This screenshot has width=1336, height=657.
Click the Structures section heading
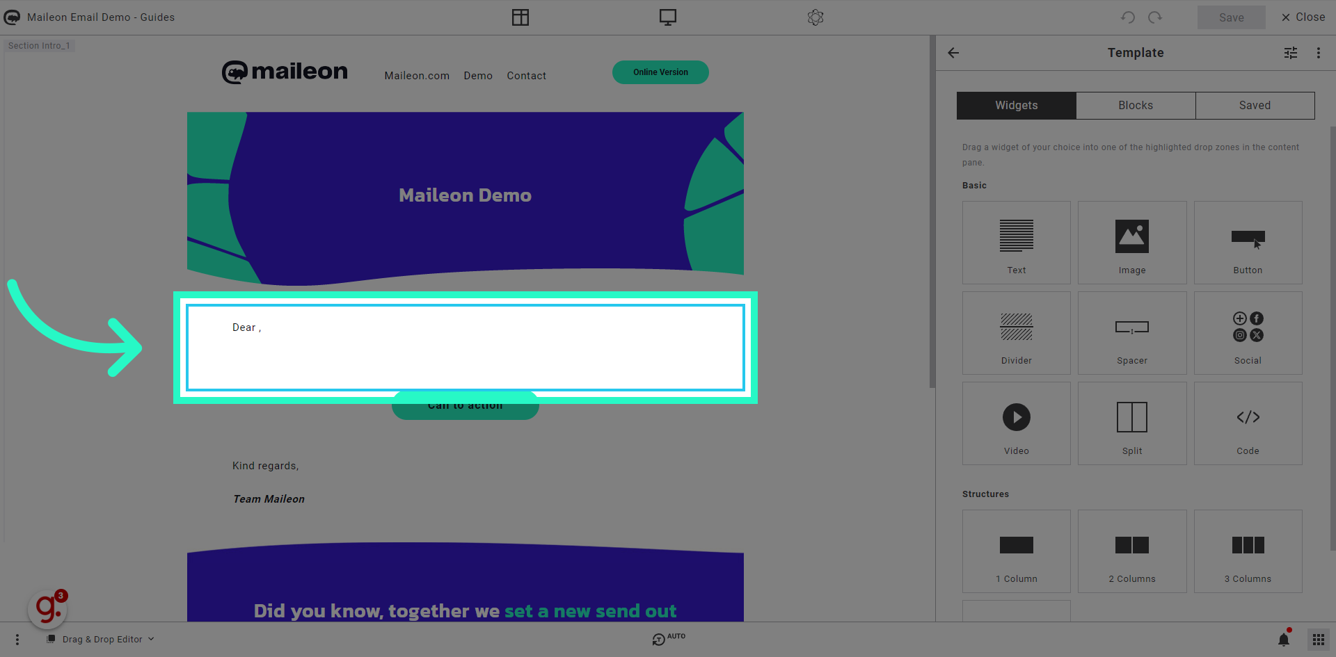point(985,494)
